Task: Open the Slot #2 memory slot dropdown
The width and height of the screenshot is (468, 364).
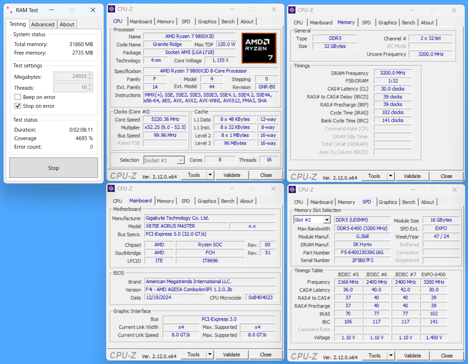Action: [x=327, y=220]
